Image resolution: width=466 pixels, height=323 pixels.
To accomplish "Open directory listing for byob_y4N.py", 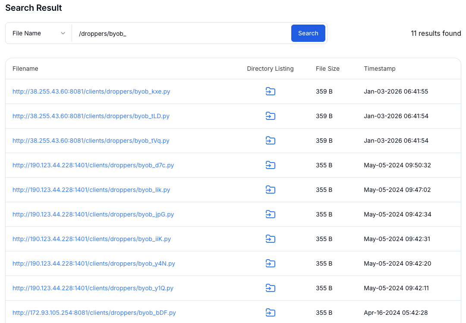I will [x=271, y=263].
